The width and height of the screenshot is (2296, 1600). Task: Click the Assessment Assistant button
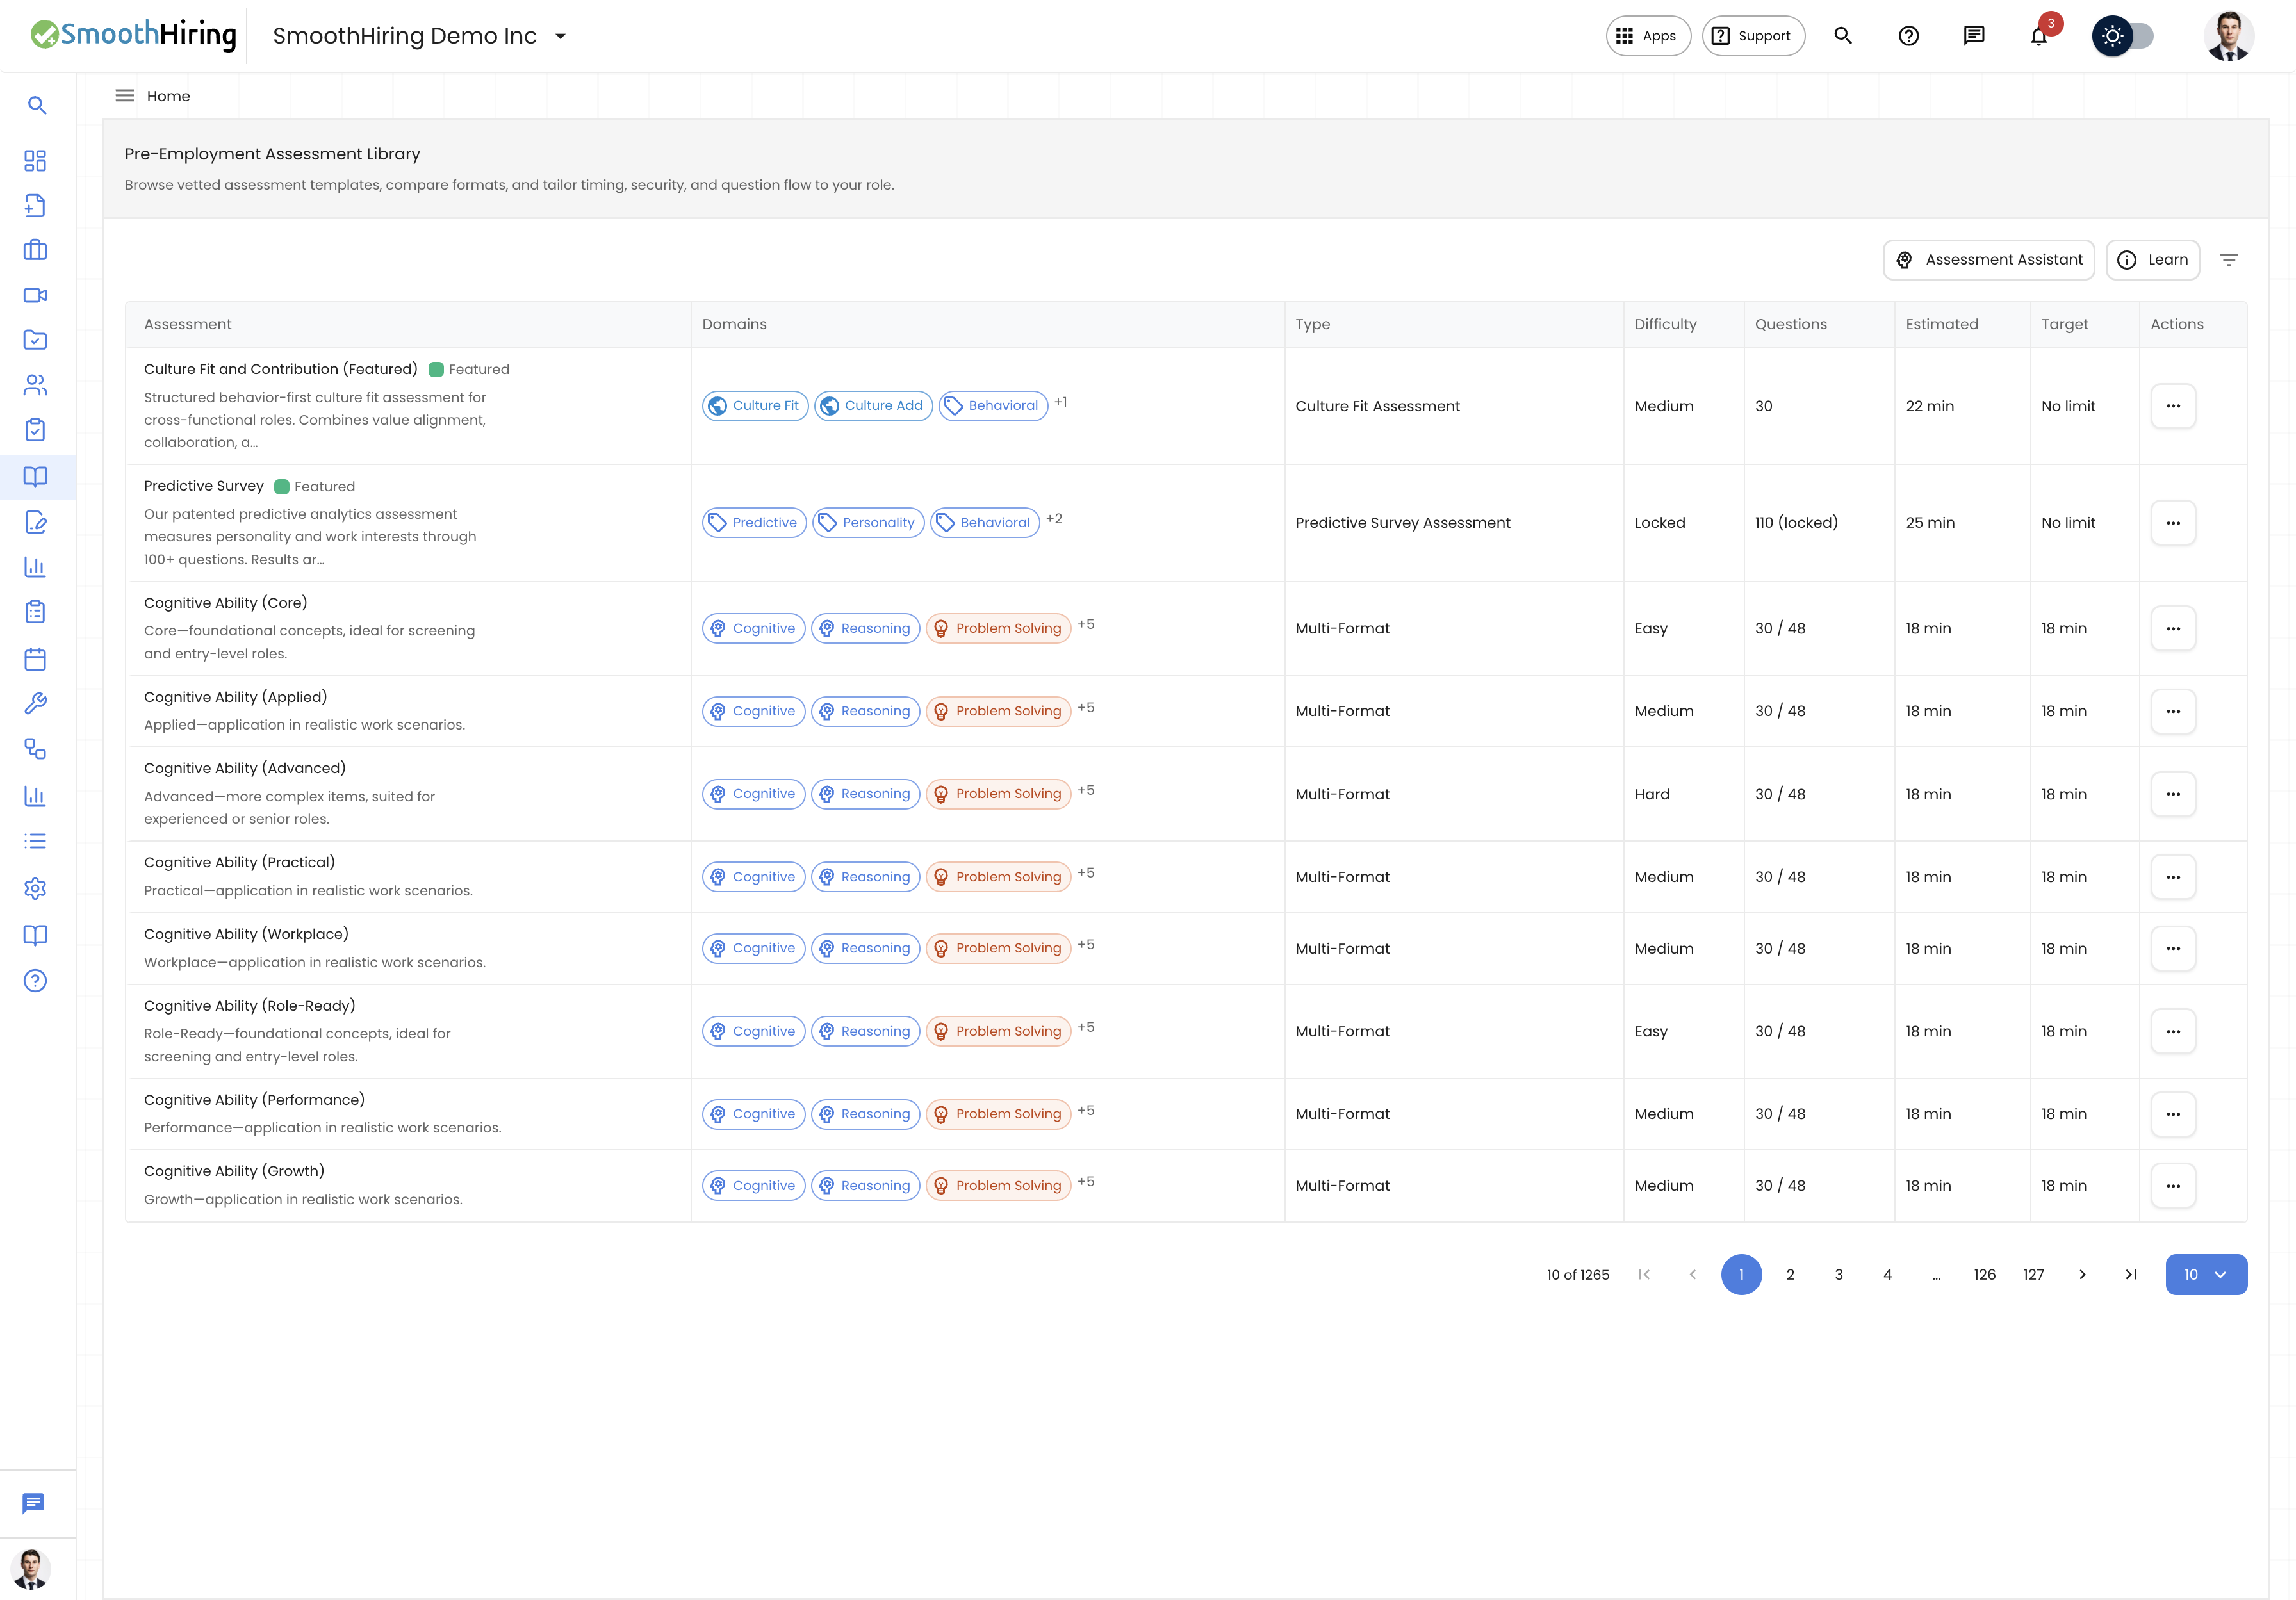point(1989,260)
